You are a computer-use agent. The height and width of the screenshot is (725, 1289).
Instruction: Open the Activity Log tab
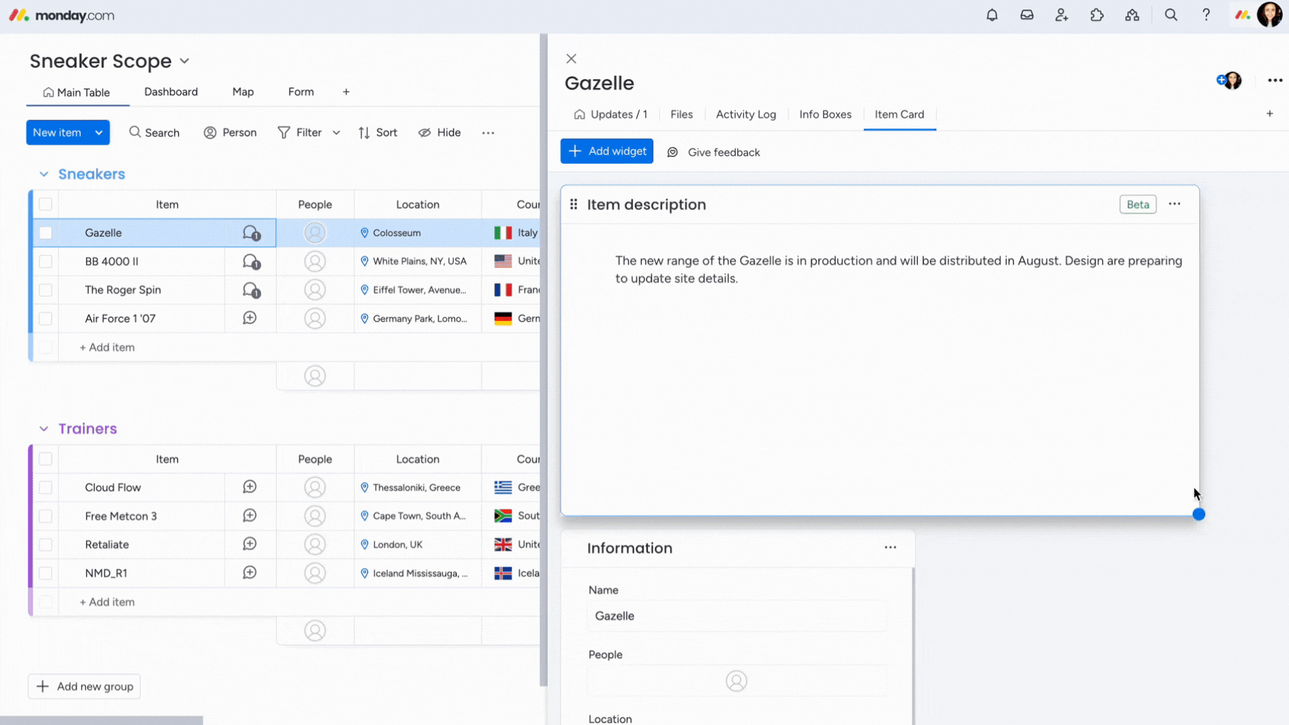click(746, 114)
